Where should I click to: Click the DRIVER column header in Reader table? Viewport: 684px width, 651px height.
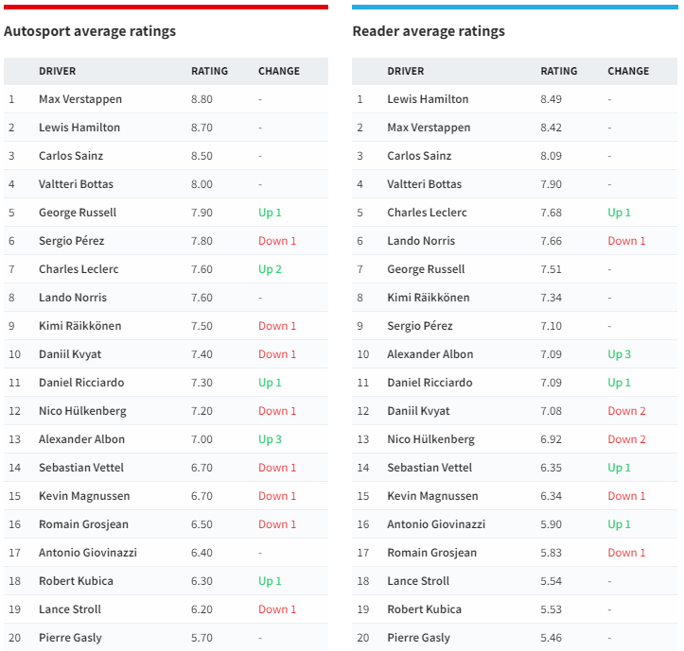click(x=405, y=71)
